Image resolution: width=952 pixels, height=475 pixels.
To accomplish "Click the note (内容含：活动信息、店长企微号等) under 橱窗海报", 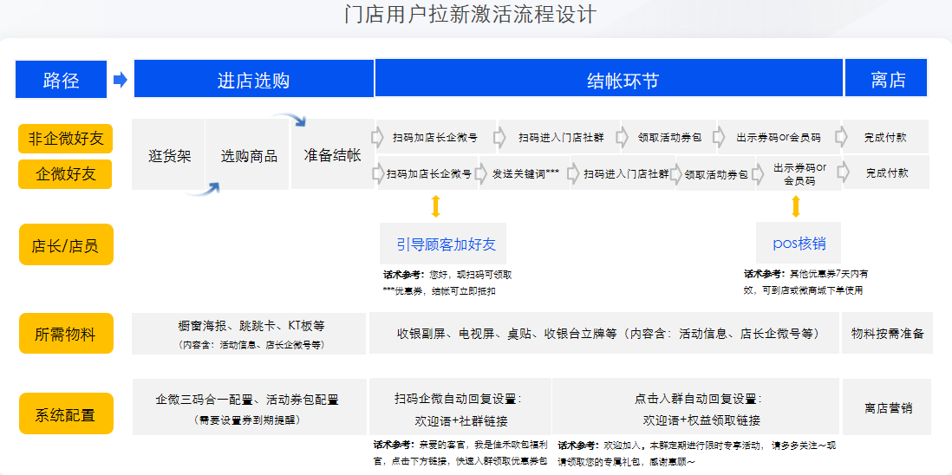I will pos(251,345).
